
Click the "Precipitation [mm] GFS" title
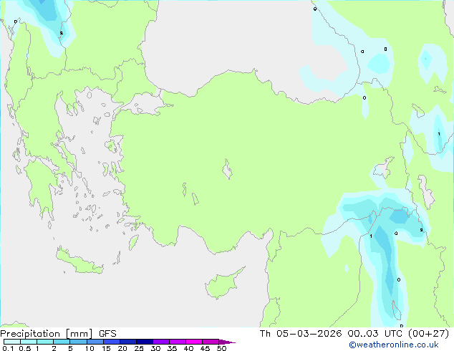(x=58, y=334)
